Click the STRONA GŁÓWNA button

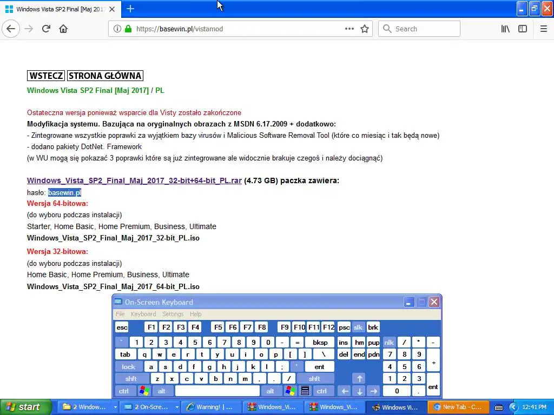pos(105,76)
